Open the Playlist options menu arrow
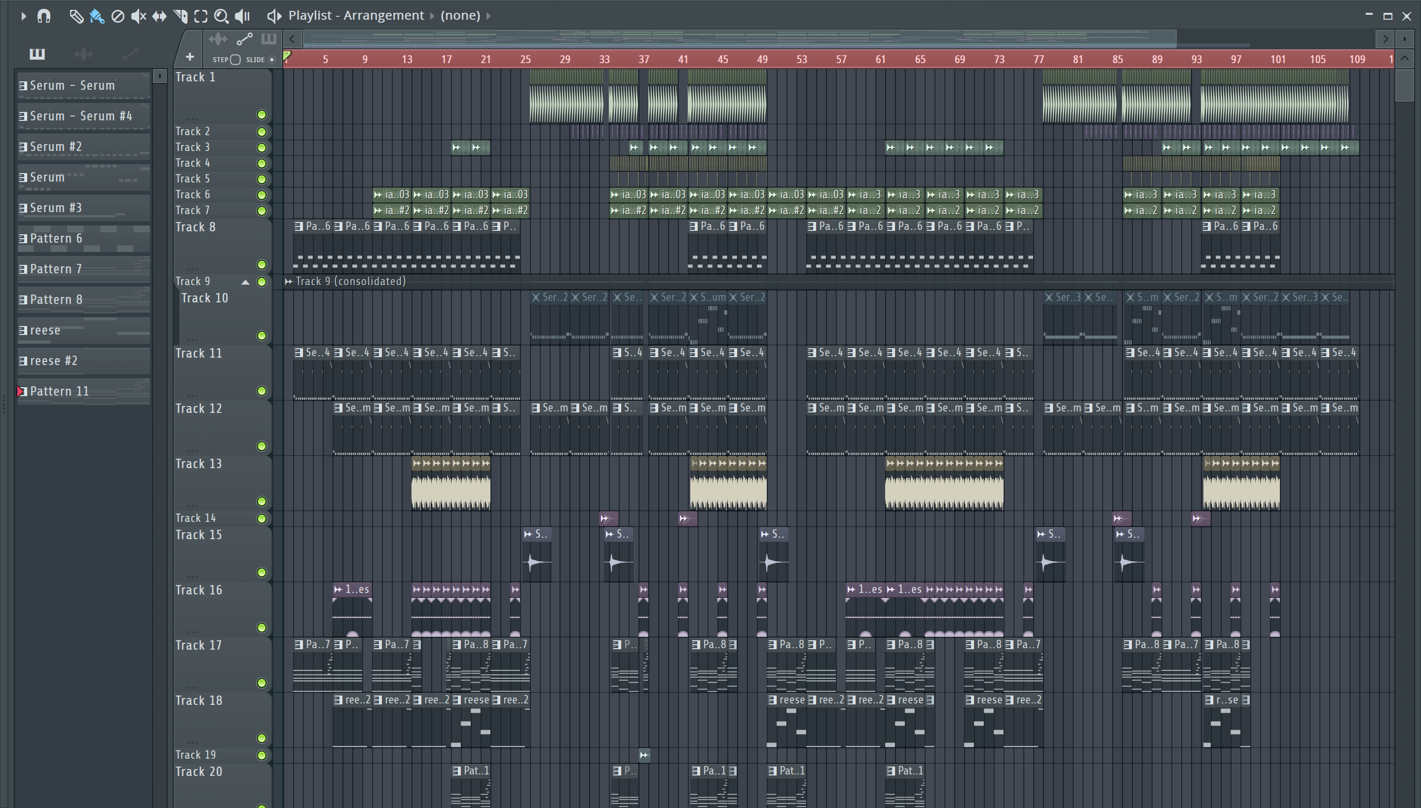Image resolution: width=1421 pixels, height=808 pixels. point(23,16)
